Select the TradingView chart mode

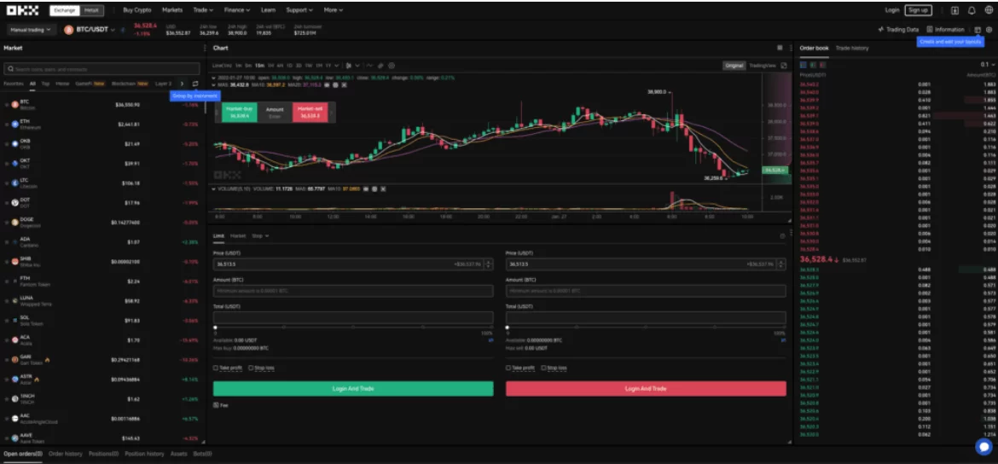coord(762,65)
